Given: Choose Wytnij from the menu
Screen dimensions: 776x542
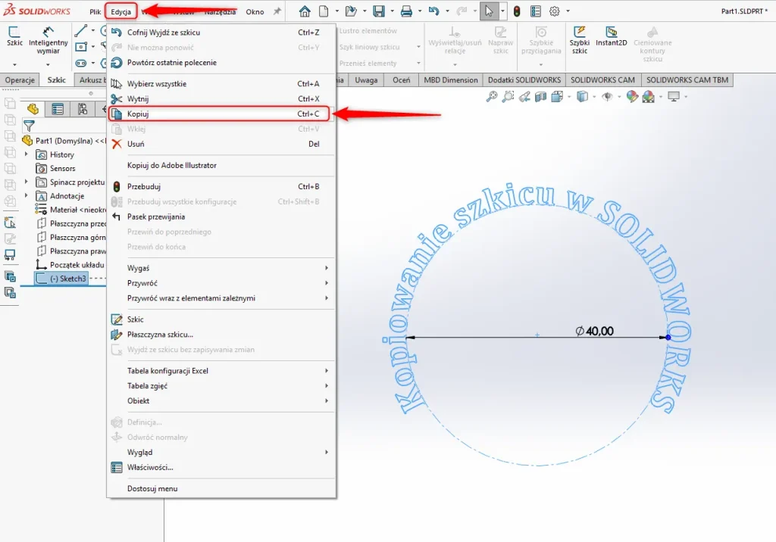Looking at the screenshot, I should coord(221,99).
